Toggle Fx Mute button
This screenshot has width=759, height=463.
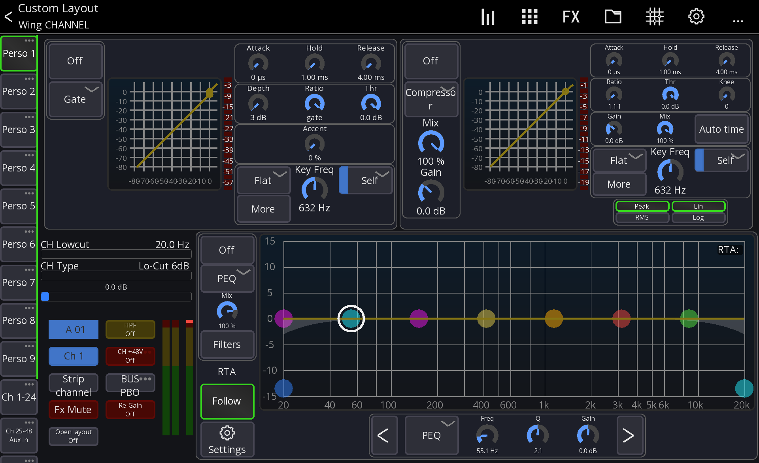tap(73, 410)
